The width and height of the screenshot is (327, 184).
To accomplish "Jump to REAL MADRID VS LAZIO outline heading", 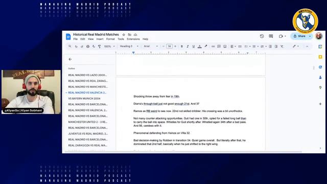I will [x=87, y=75].
